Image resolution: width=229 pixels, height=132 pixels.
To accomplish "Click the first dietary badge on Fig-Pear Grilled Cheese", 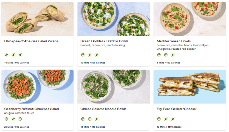I will [x=159, y=119].
